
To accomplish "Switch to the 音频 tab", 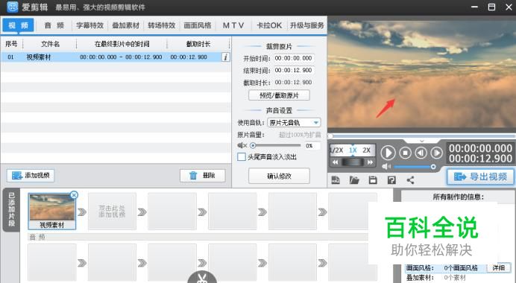I will click(54, 25).
